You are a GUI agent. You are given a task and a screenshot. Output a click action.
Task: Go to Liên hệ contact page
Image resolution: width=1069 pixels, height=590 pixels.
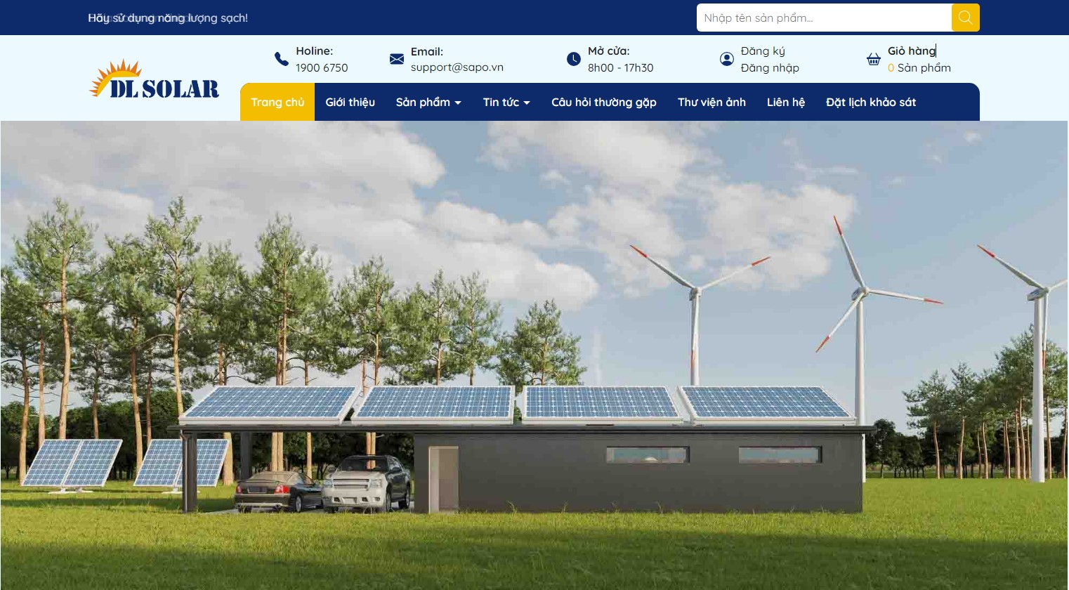[786, 102]
